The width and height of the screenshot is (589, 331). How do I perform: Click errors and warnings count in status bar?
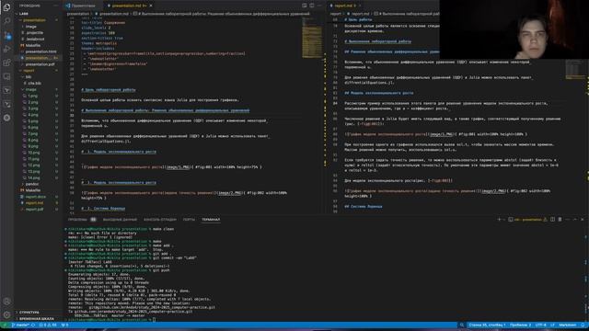[48, 325]
